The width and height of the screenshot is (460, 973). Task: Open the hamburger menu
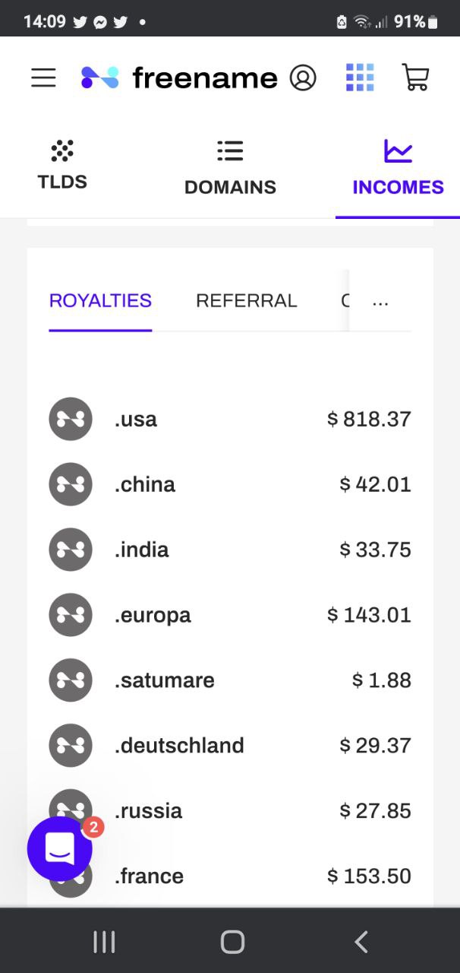(x=43, y=78)
